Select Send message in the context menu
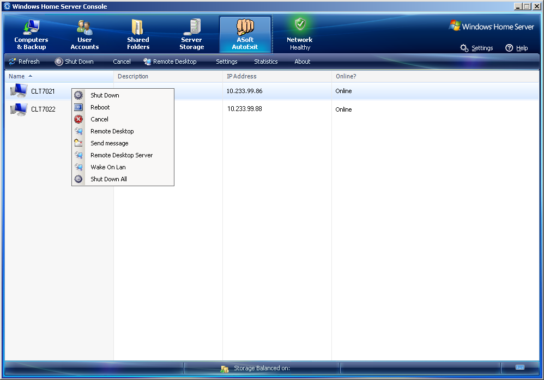 pyautogui.click(x=123, y=143)
